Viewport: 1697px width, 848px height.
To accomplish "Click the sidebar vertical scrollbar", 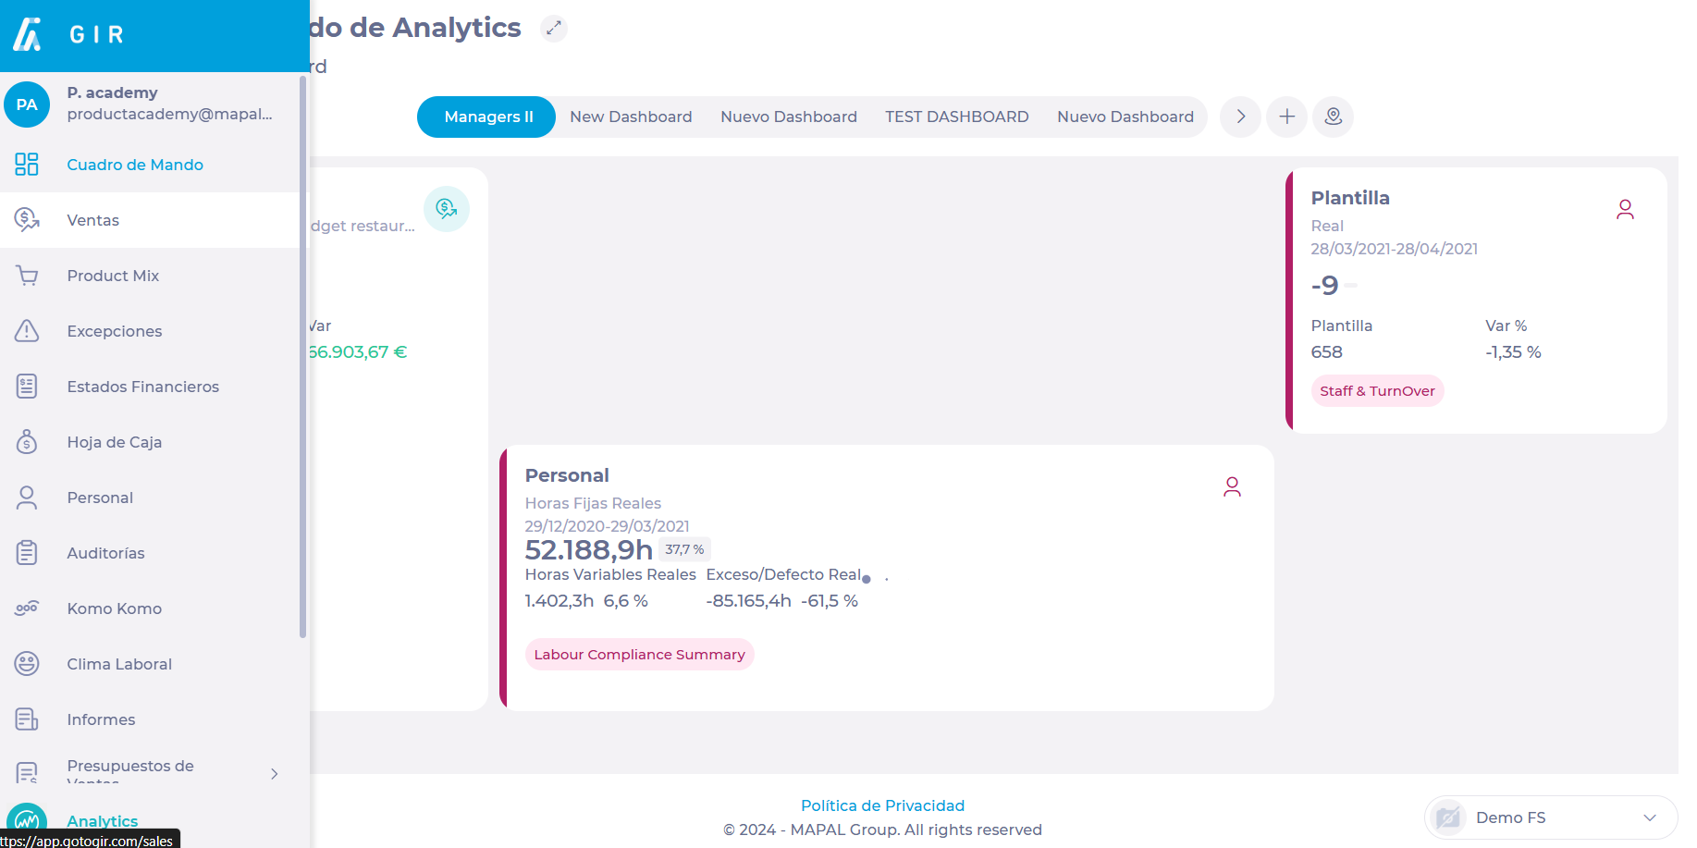I will coord(303,356).
